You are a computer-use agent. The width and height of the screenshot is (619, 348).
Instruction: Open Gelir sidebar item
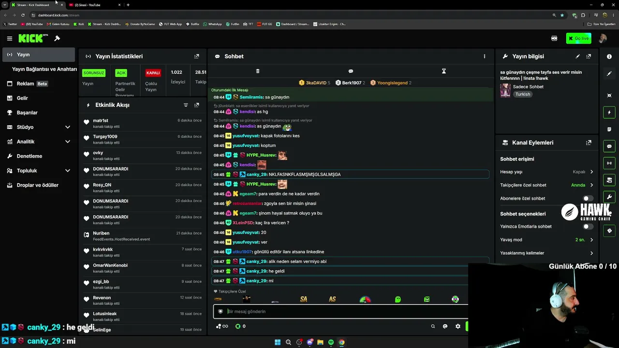pos(38,98)
